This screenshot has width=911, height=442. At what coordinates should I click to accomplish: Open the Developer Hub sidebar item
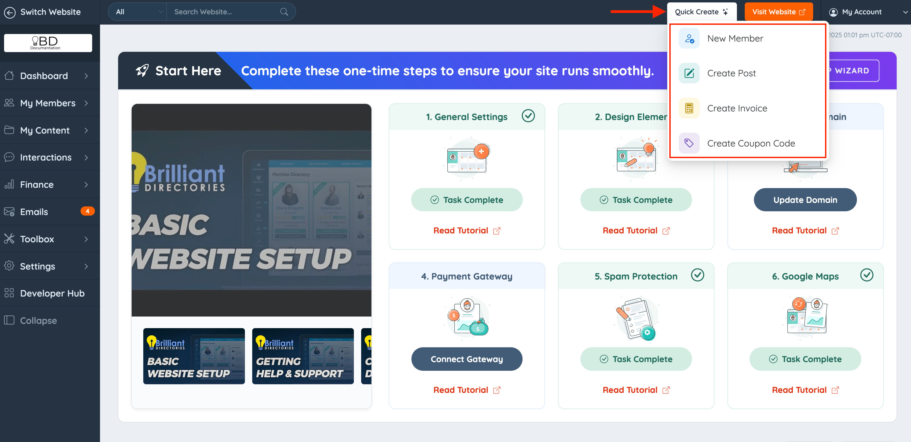(x=50, y=293)
